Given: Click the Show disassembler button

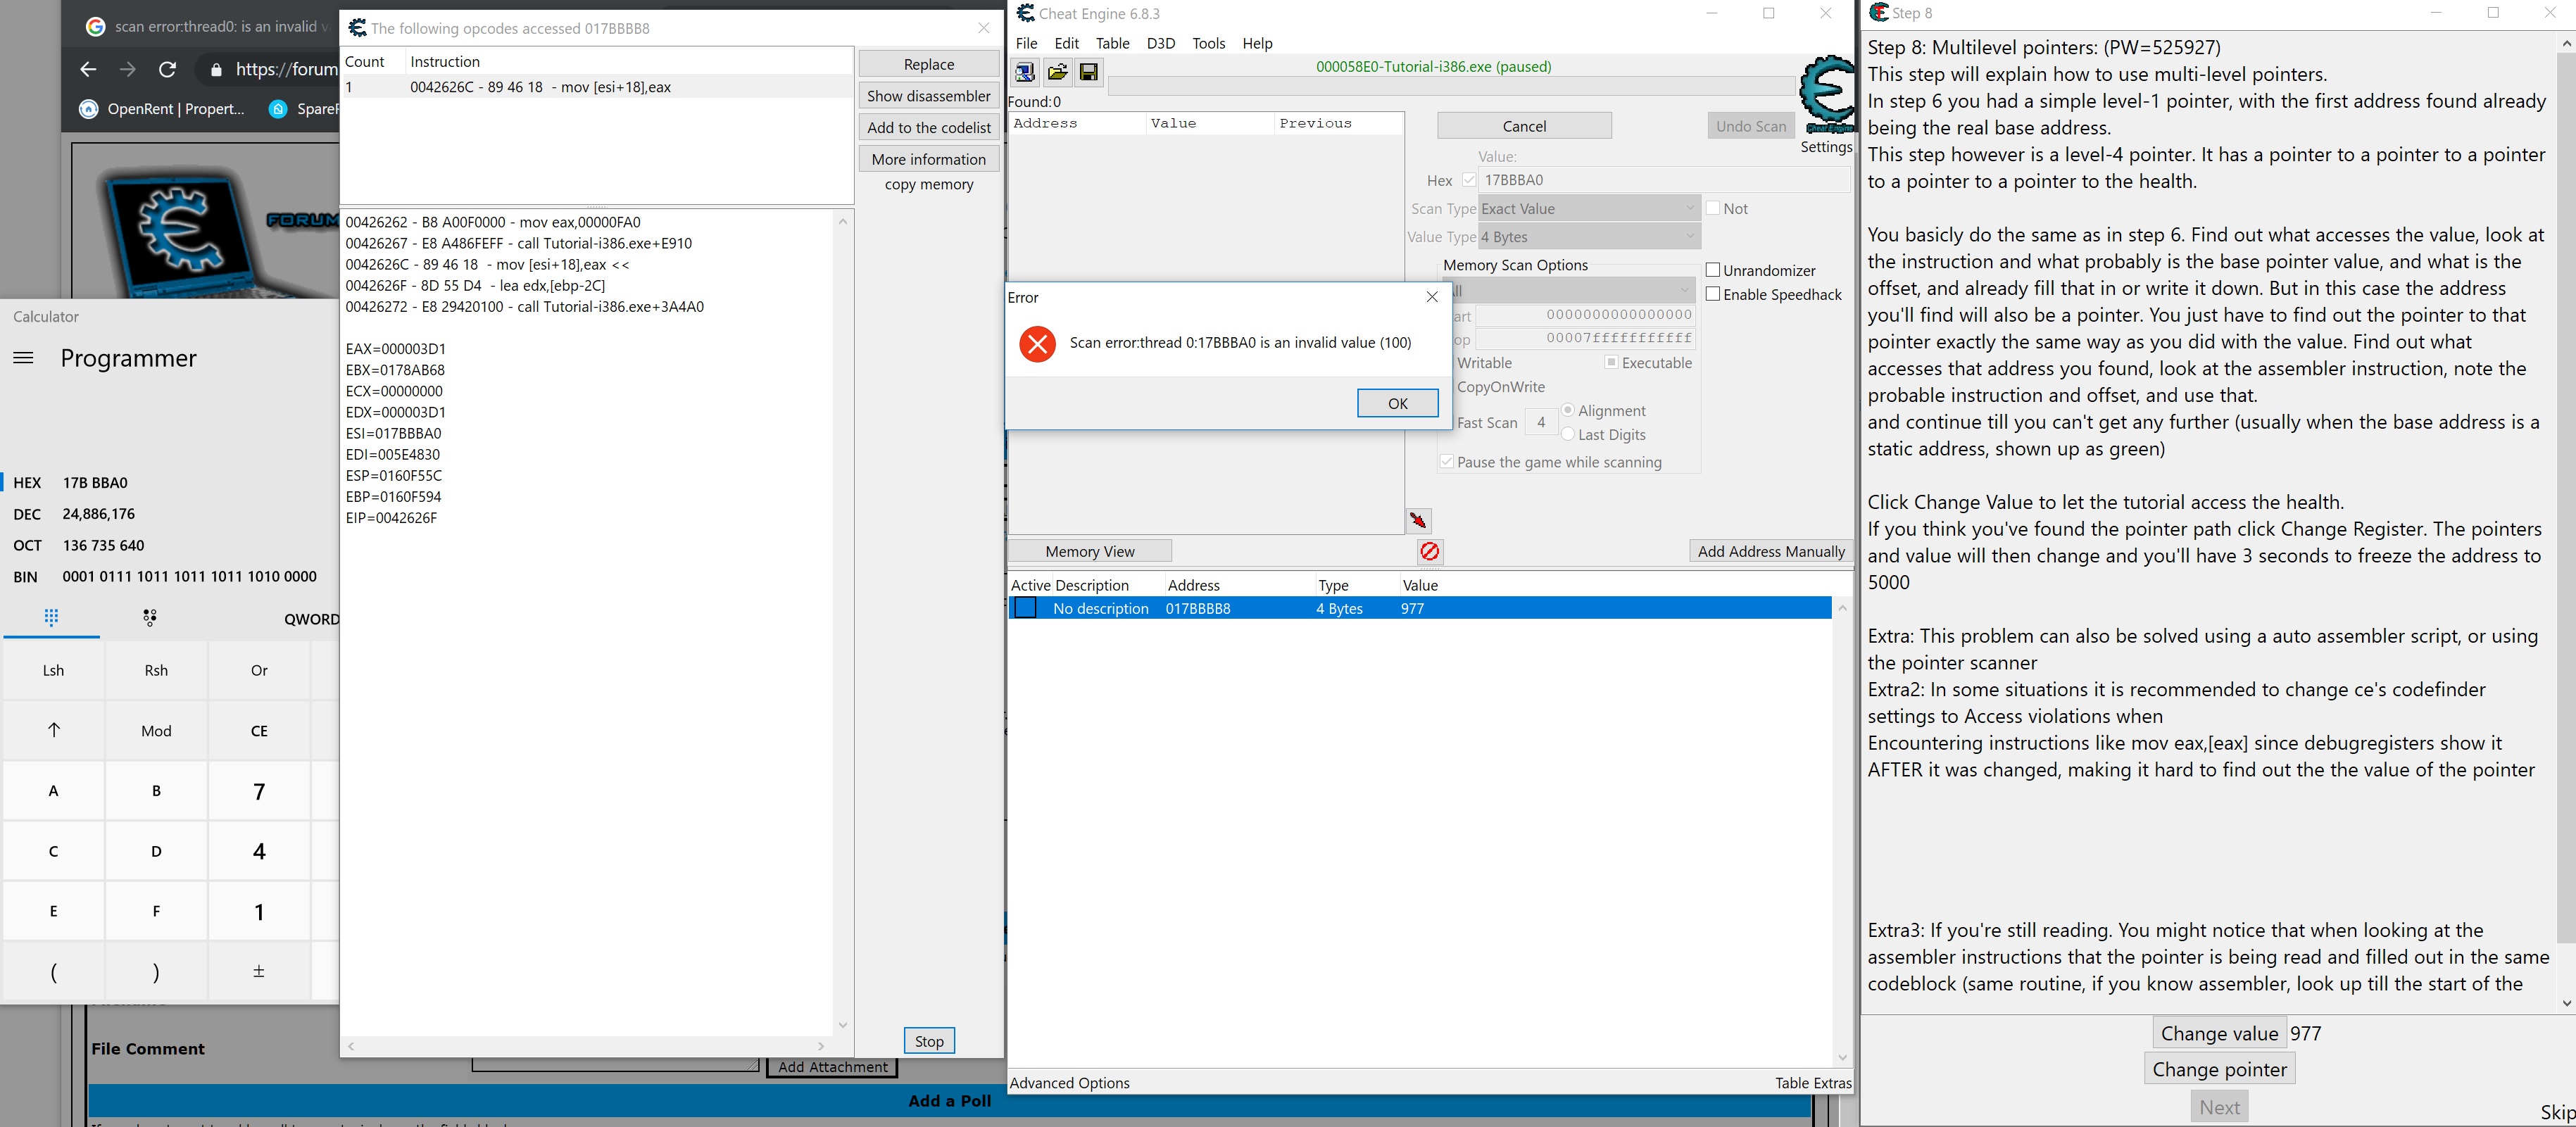Looking at the screenshot, I should coord(928,96).
